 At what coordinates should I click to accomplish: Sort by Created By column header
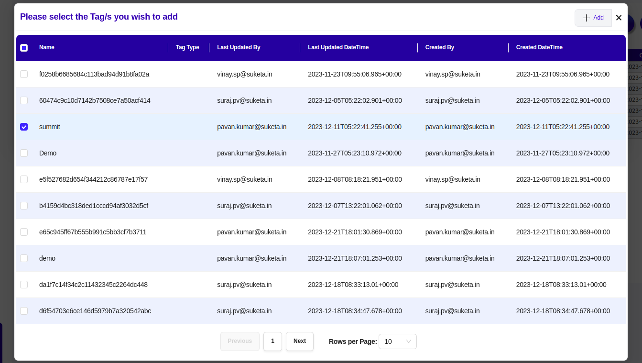pos(439,47)
